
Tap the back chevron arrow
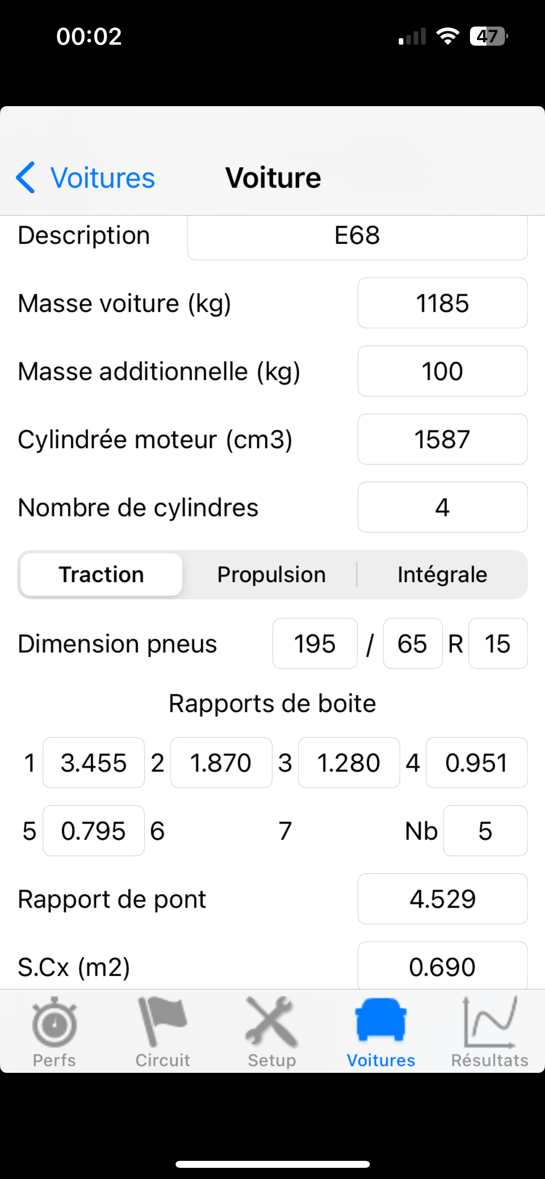tap(26, 177)
